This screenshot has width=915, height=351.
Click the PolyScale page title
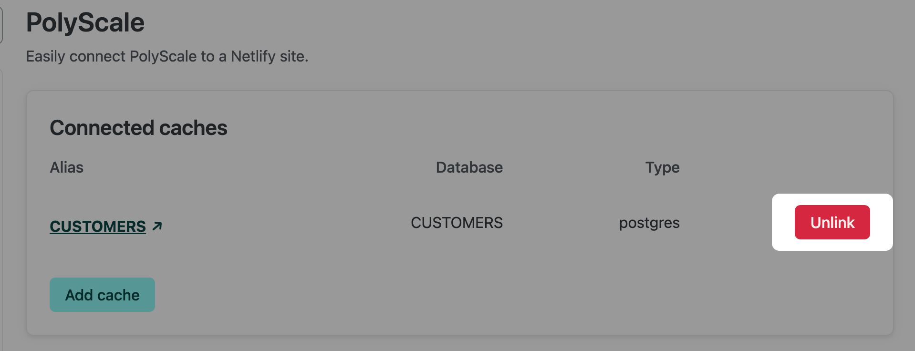(85, 22)
